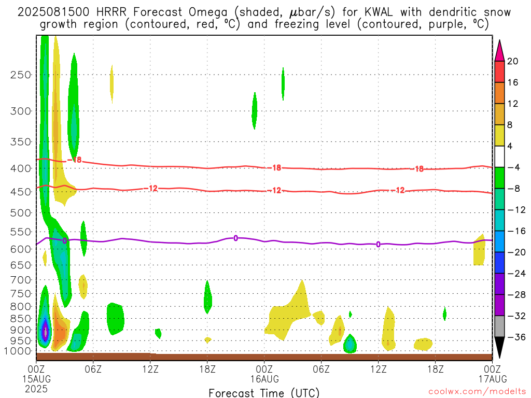Viewport: 531px width, 398px height.
Task: Click the 1000 pressure level label
Action: [x=18, y=351]
